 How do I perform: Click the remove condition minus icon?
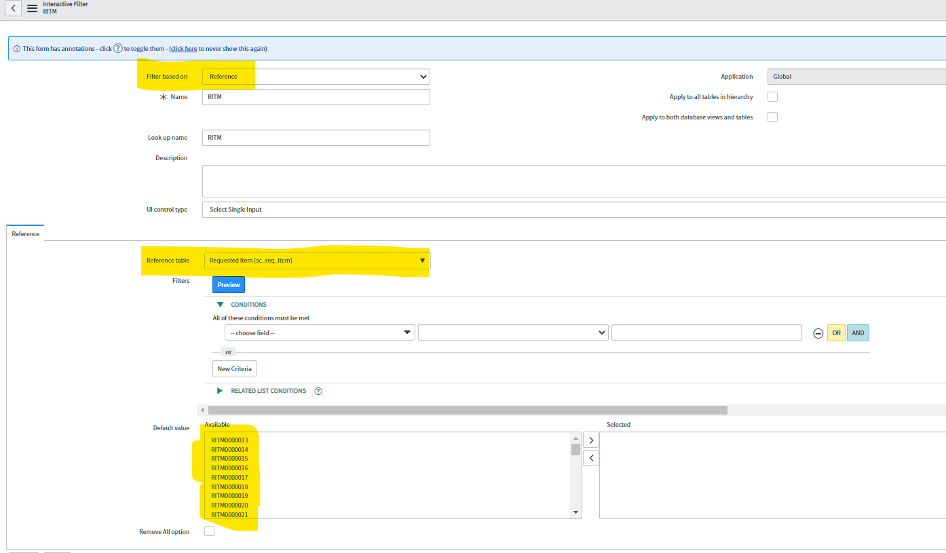click(818, 333)
